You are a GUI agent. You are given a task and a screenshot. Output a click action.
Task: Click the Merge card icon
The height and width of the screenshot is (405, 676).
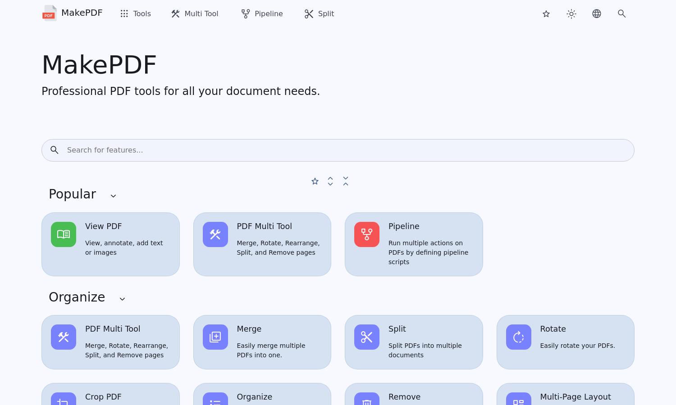[215, 337]
